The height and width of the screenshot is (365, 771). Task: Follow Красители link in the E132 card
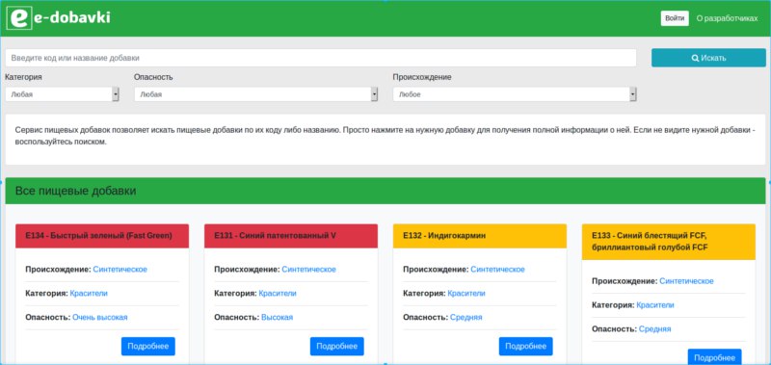[466, 294]
